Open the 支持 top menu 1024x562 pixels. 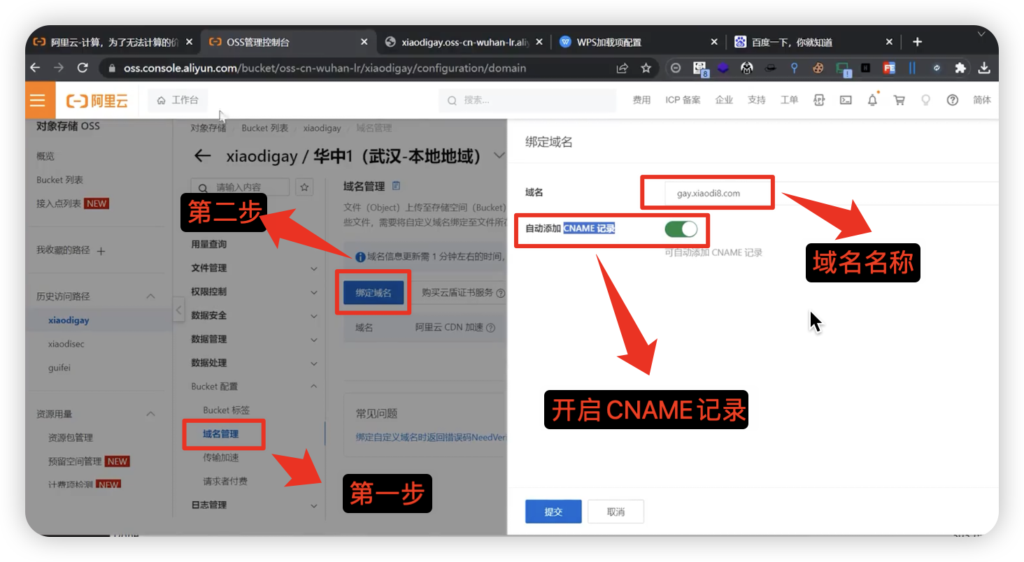tap(756, 100)
